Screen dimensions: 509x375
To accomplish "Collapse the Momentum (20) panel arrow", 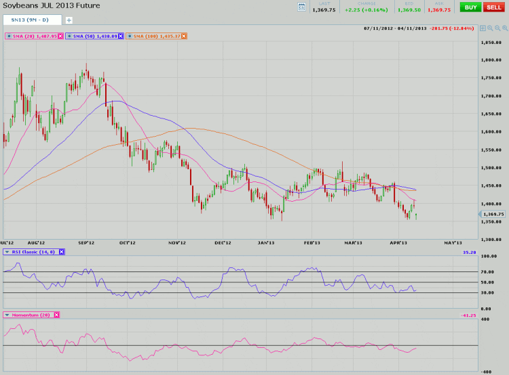I will pyautogui.click(x=8, y=315).
